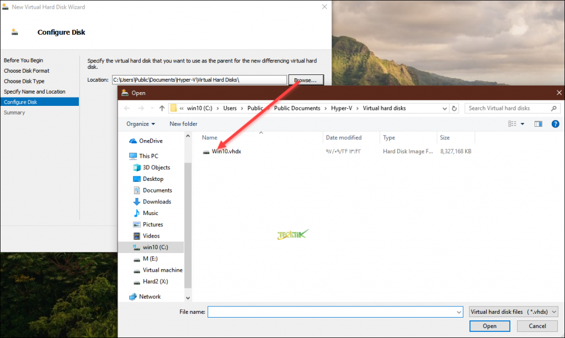The width and height of the screenshot is (565, 338).
Task: Open the Organize menu
Action: [x=139, y=124]
